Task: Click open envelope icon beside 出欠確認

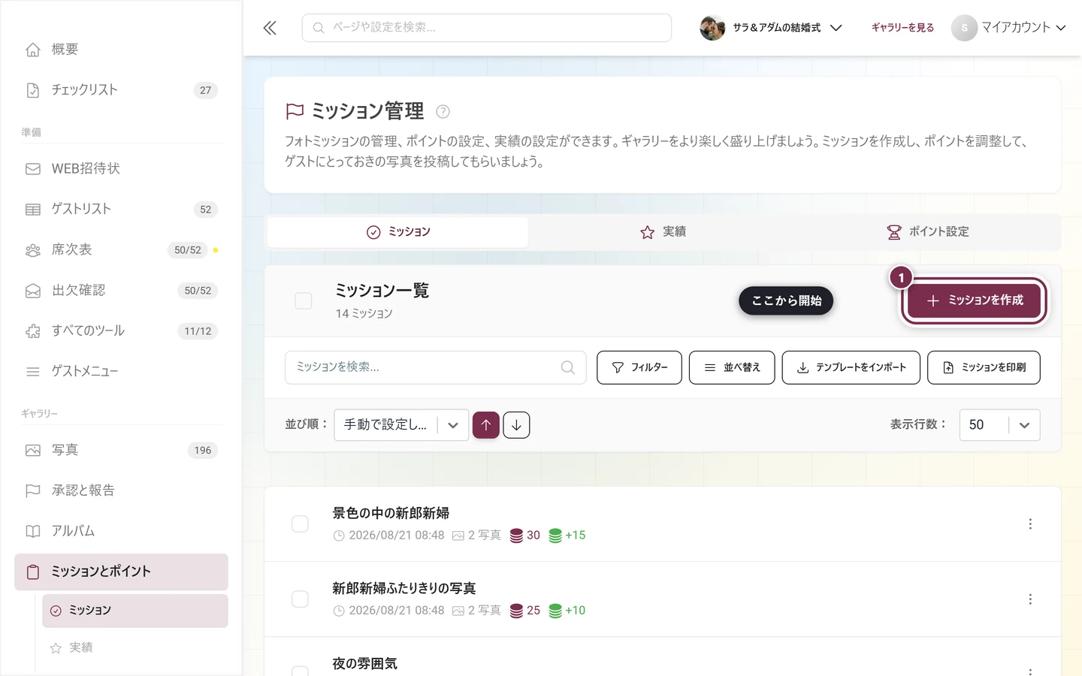Action: point(33,291)
